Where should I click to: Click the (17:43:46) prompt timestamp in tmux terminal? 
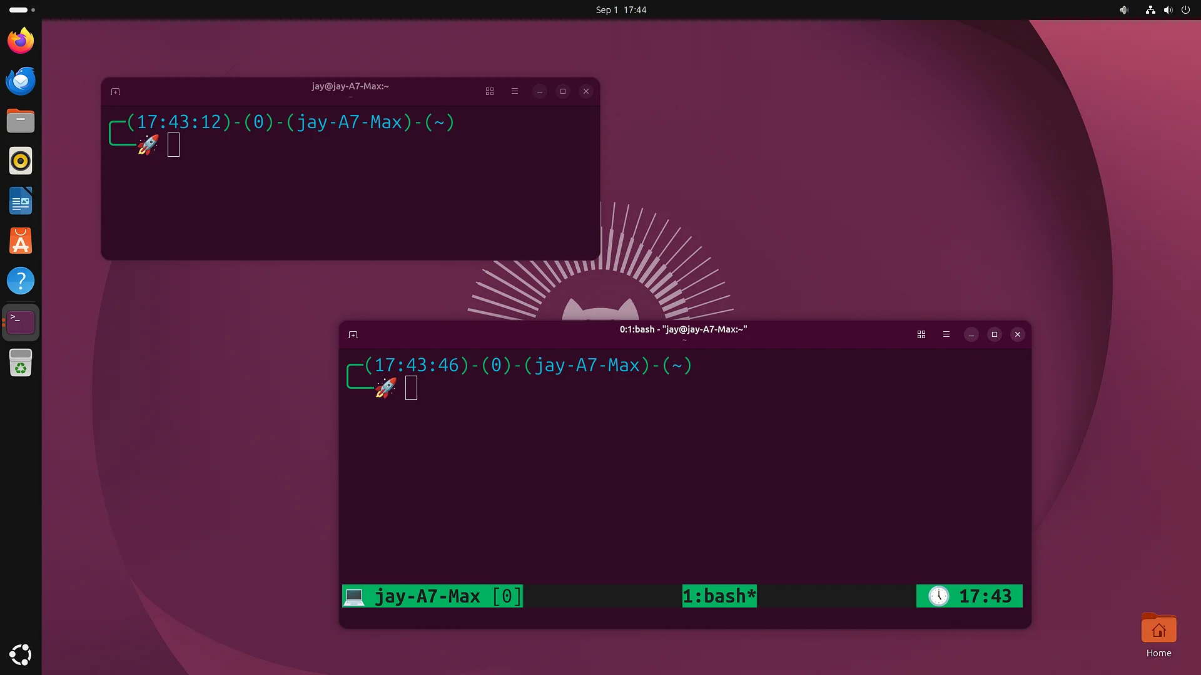click(x=417, y=365)
